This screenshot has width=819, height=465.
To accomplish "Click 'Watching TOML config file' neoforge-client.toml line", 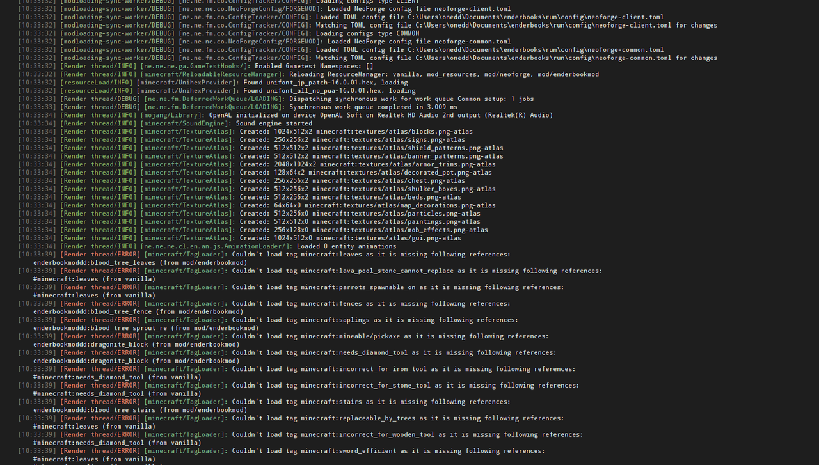I will (x=367, y=25).
